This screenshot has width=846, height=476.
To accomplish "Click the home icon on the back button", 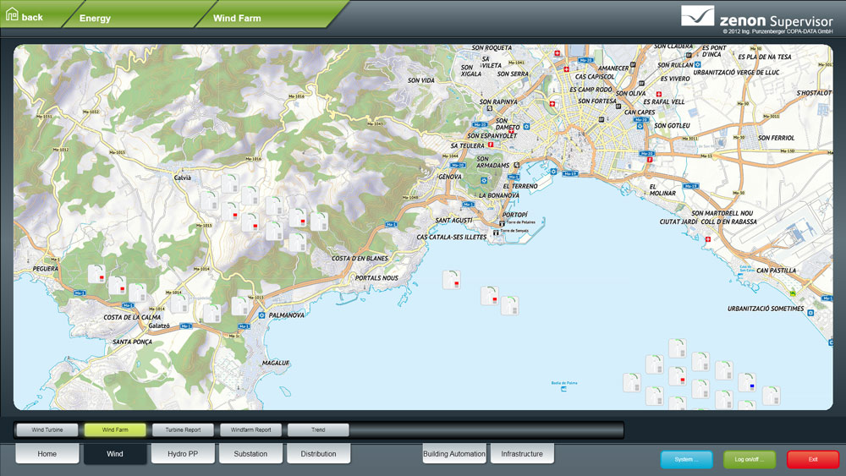I will click(12, 16).
